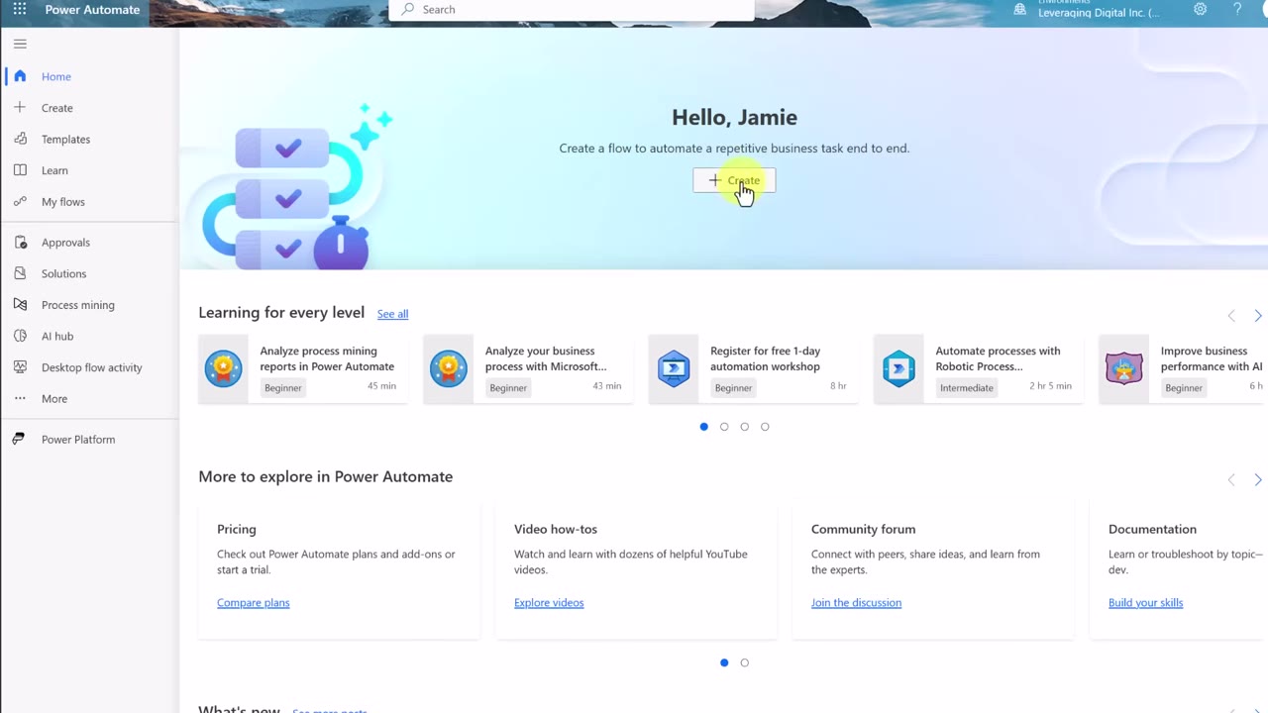Click the Create button under Hello Jamie
This screenshot has width=1268, height=713.
734,180
